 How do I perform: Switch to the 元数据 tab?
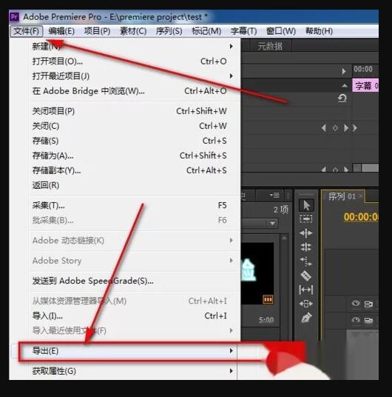tap(270, 47)
